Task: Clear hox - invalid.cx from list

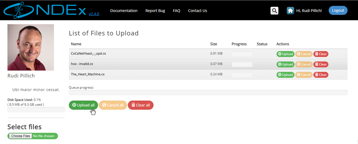Action: tap(321, 65)
